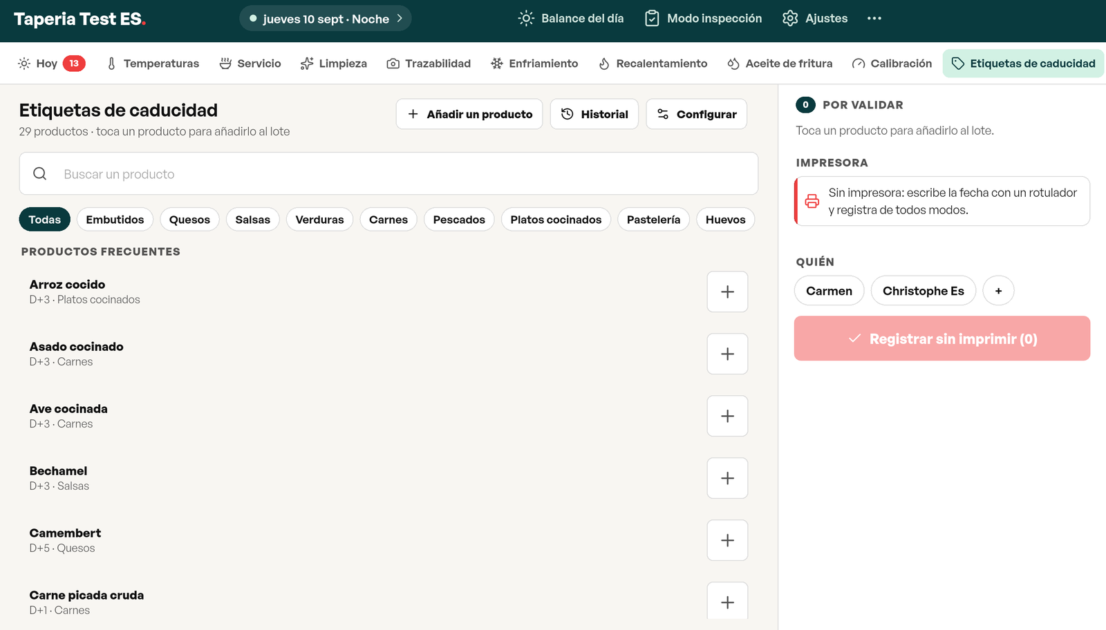1106x630 pixels.
Task: Switch to the Servicio tab
Action: 250,64
